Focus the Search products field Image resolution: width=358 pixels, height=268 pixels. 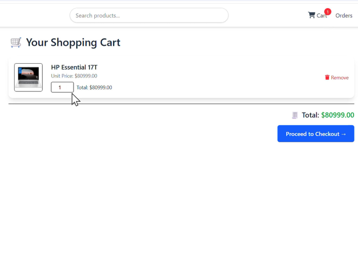pos(149,15)
